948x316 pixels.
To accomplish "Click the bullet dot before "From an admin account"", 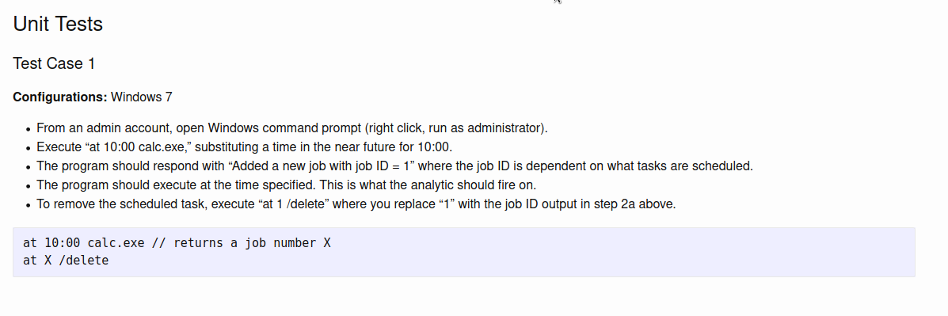I will [x=28, y=128].
